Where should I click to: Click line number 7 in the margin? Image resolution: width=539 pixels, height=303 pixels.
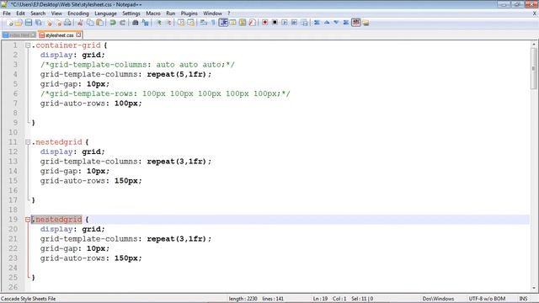(x=15, y=103)
